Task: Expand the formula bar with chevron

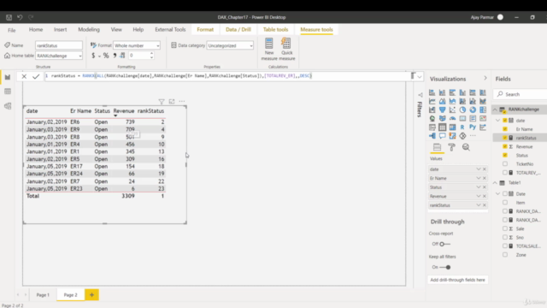Action: [420, 76]
